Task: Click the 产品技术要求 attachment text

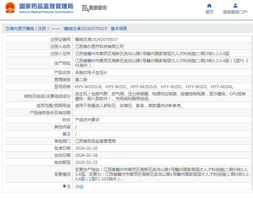Action: 87,120
